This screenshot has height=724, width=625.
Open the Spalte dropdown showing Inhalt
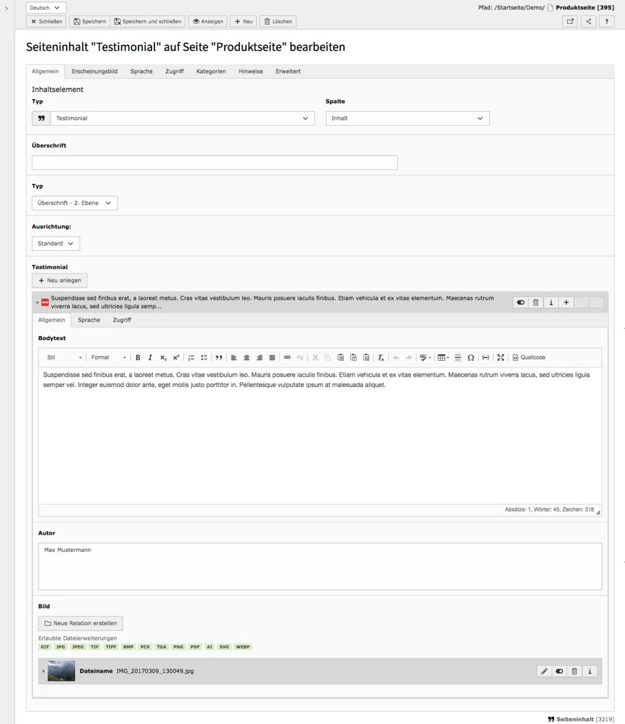(x=407, y=118)
